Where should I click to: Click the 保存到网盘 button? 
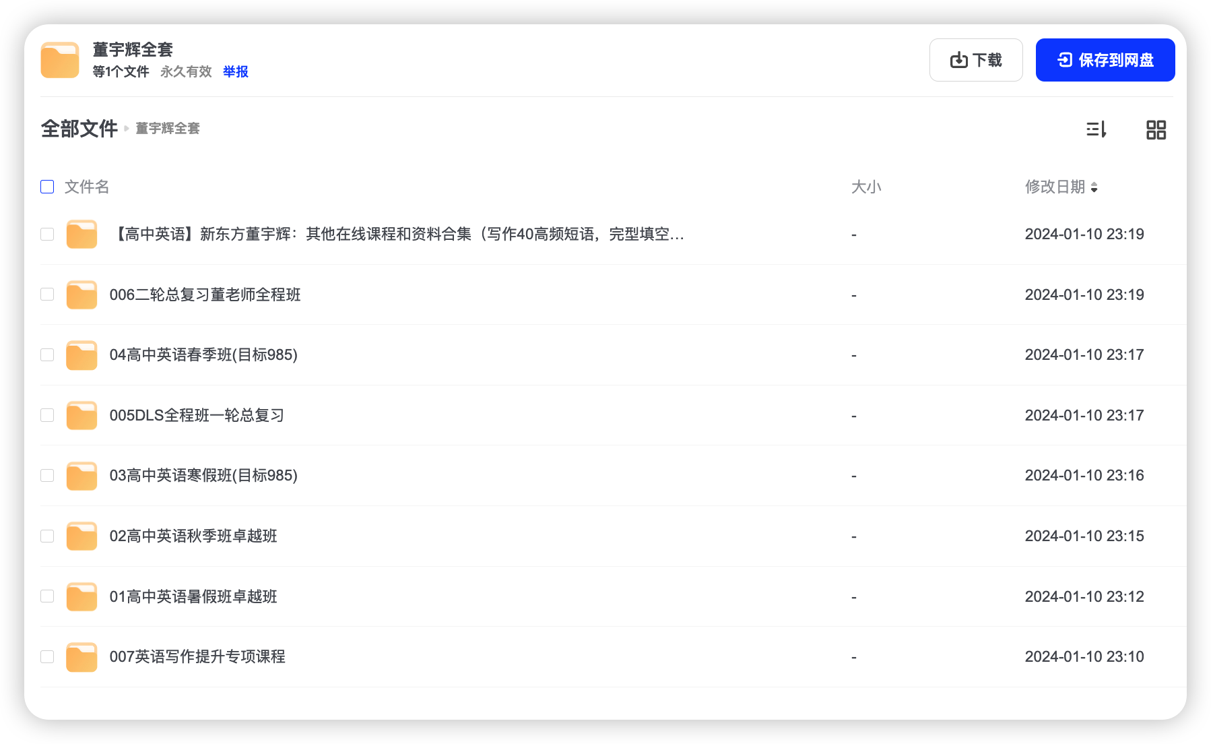tap(1105, 60)
